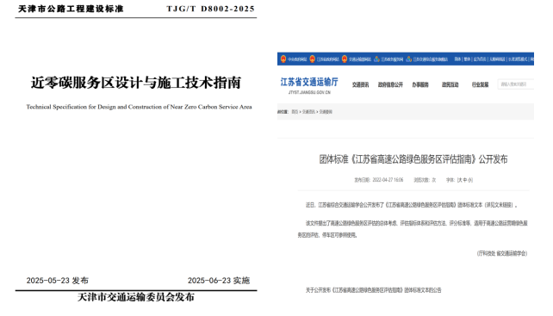Click the paragraph starting with 该文件提出了高速公路绿色服务区
The width and height of the screenshot is (553, 316).
tap(413, 229)
